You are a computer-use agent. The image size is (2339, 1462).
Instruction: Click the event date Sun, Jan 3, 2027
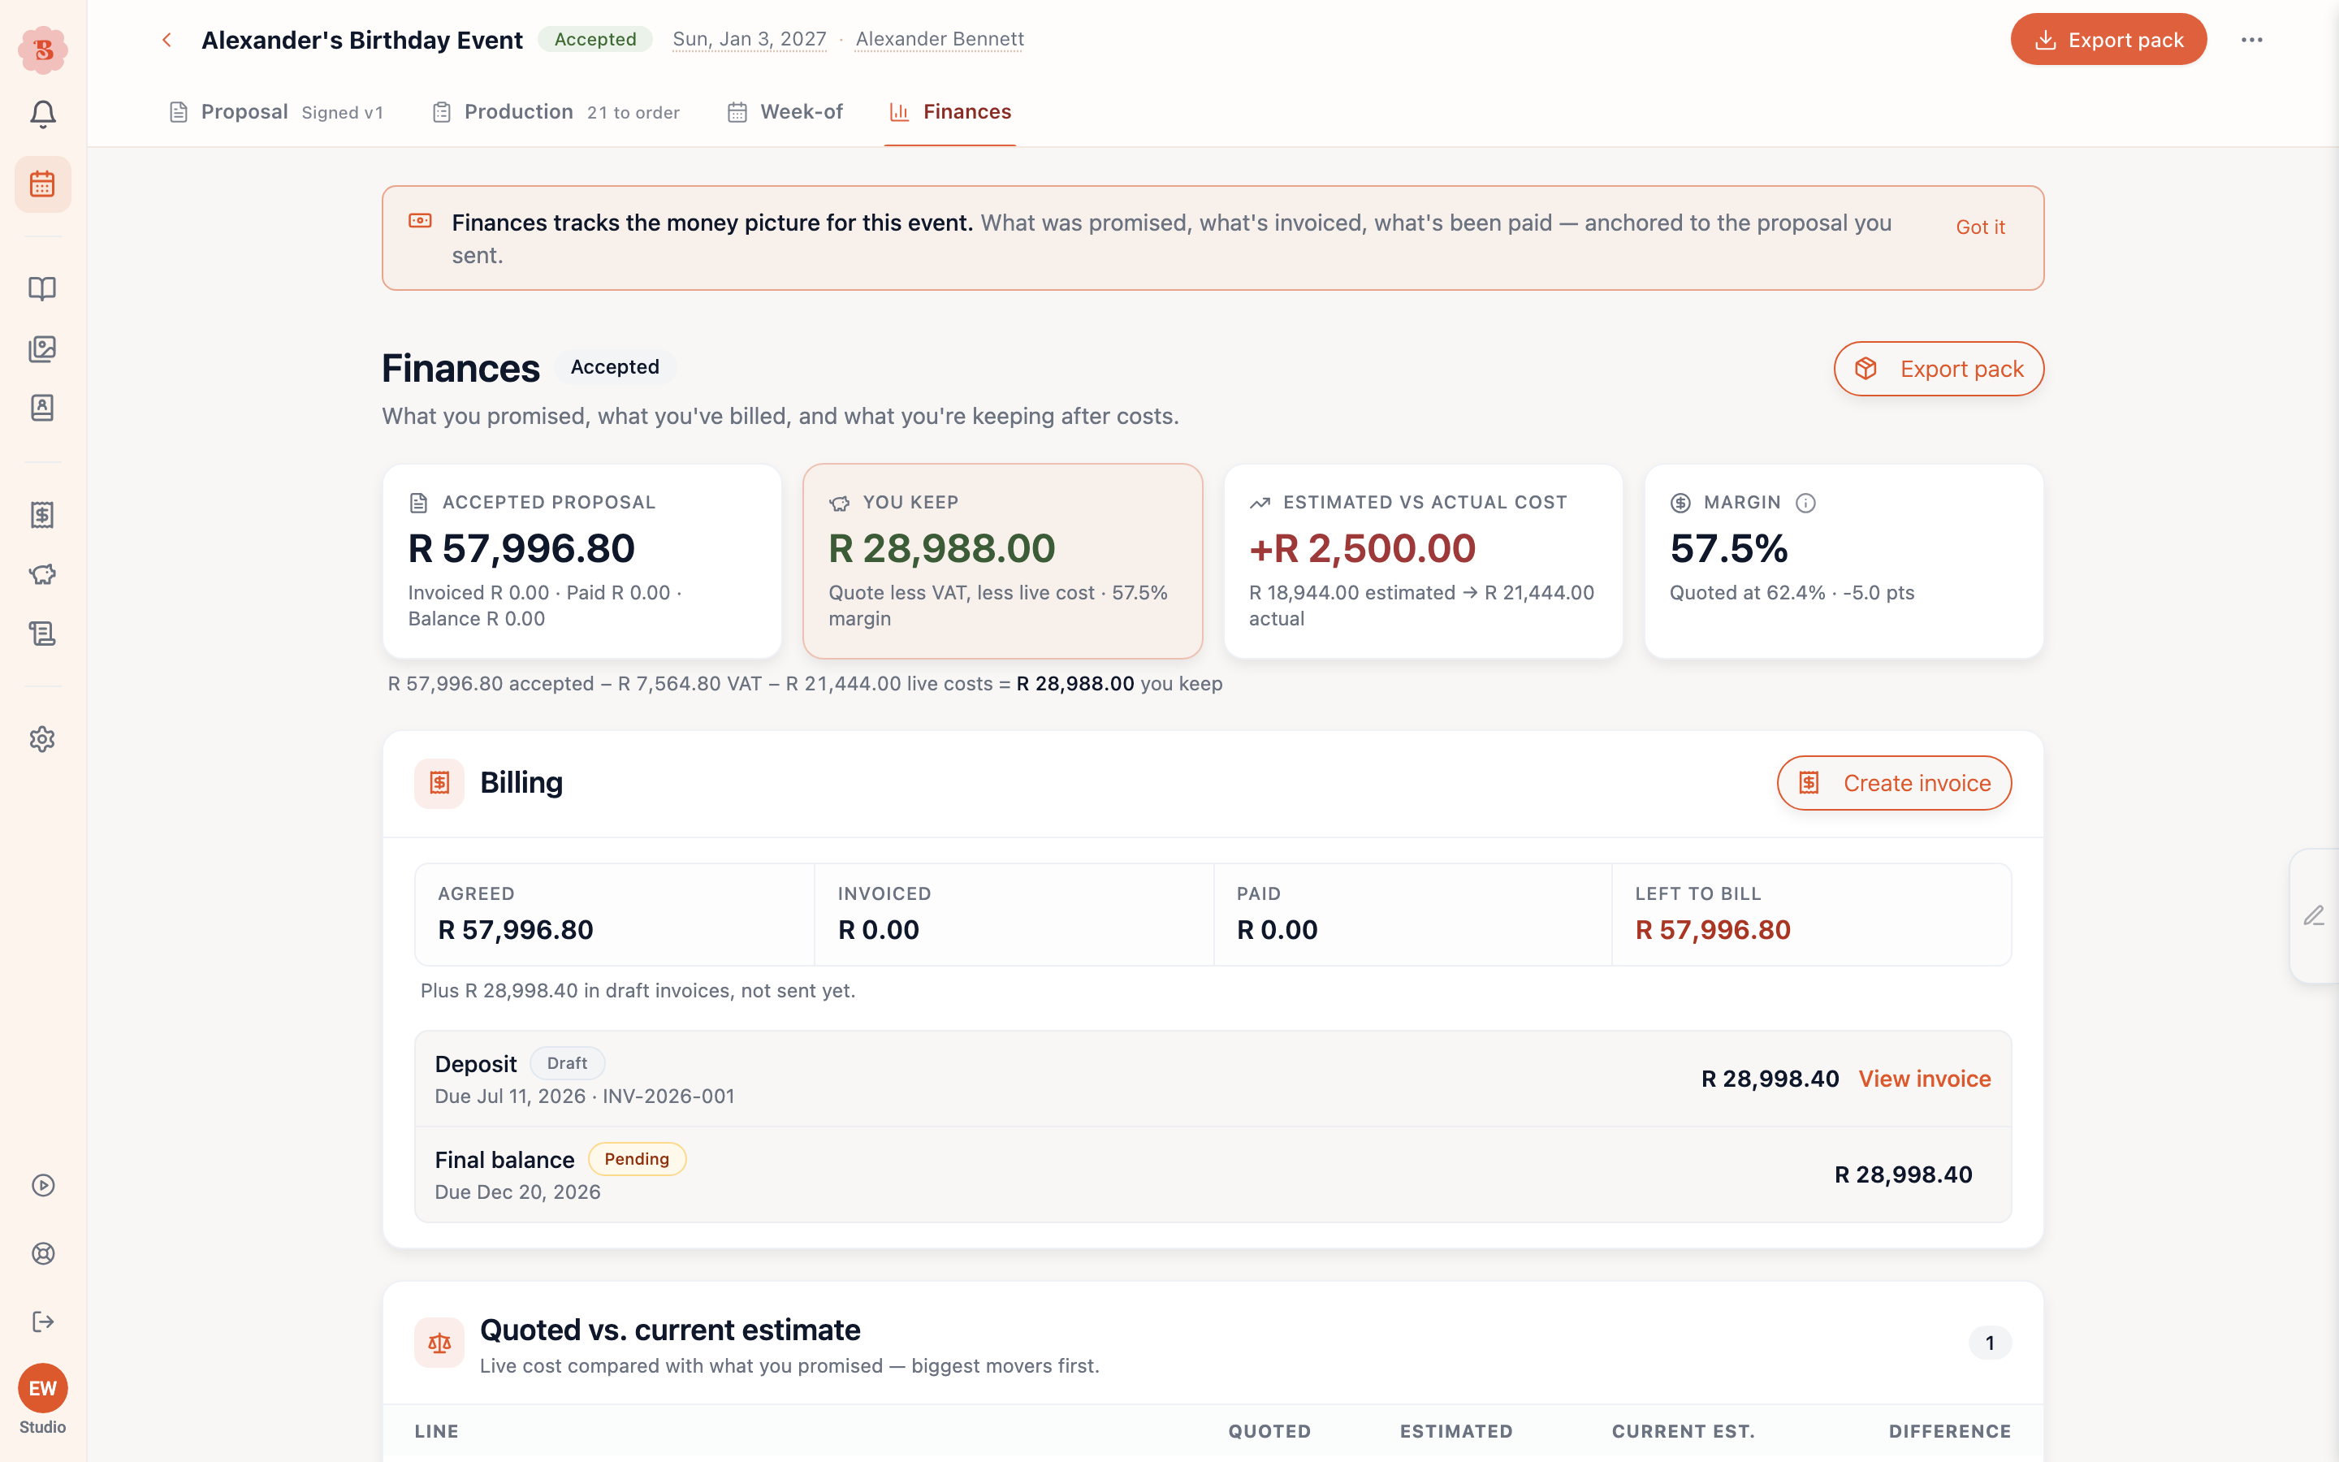coord(749,39)
